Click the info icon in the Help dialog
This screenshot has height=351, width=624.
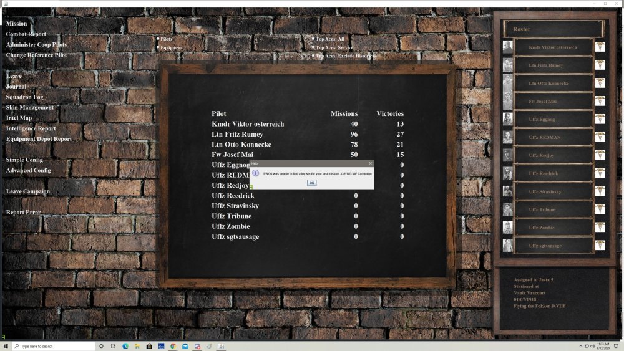pos(255,173)
